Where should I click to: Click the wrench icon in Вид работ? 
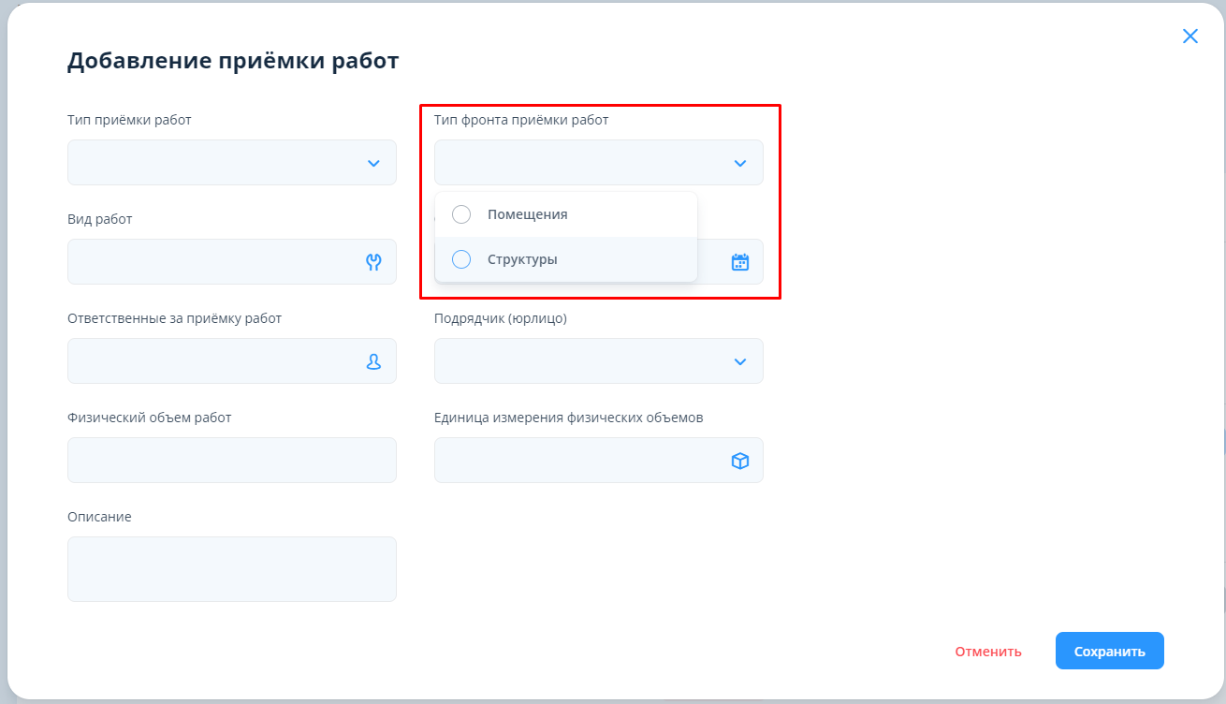point(373,262)
